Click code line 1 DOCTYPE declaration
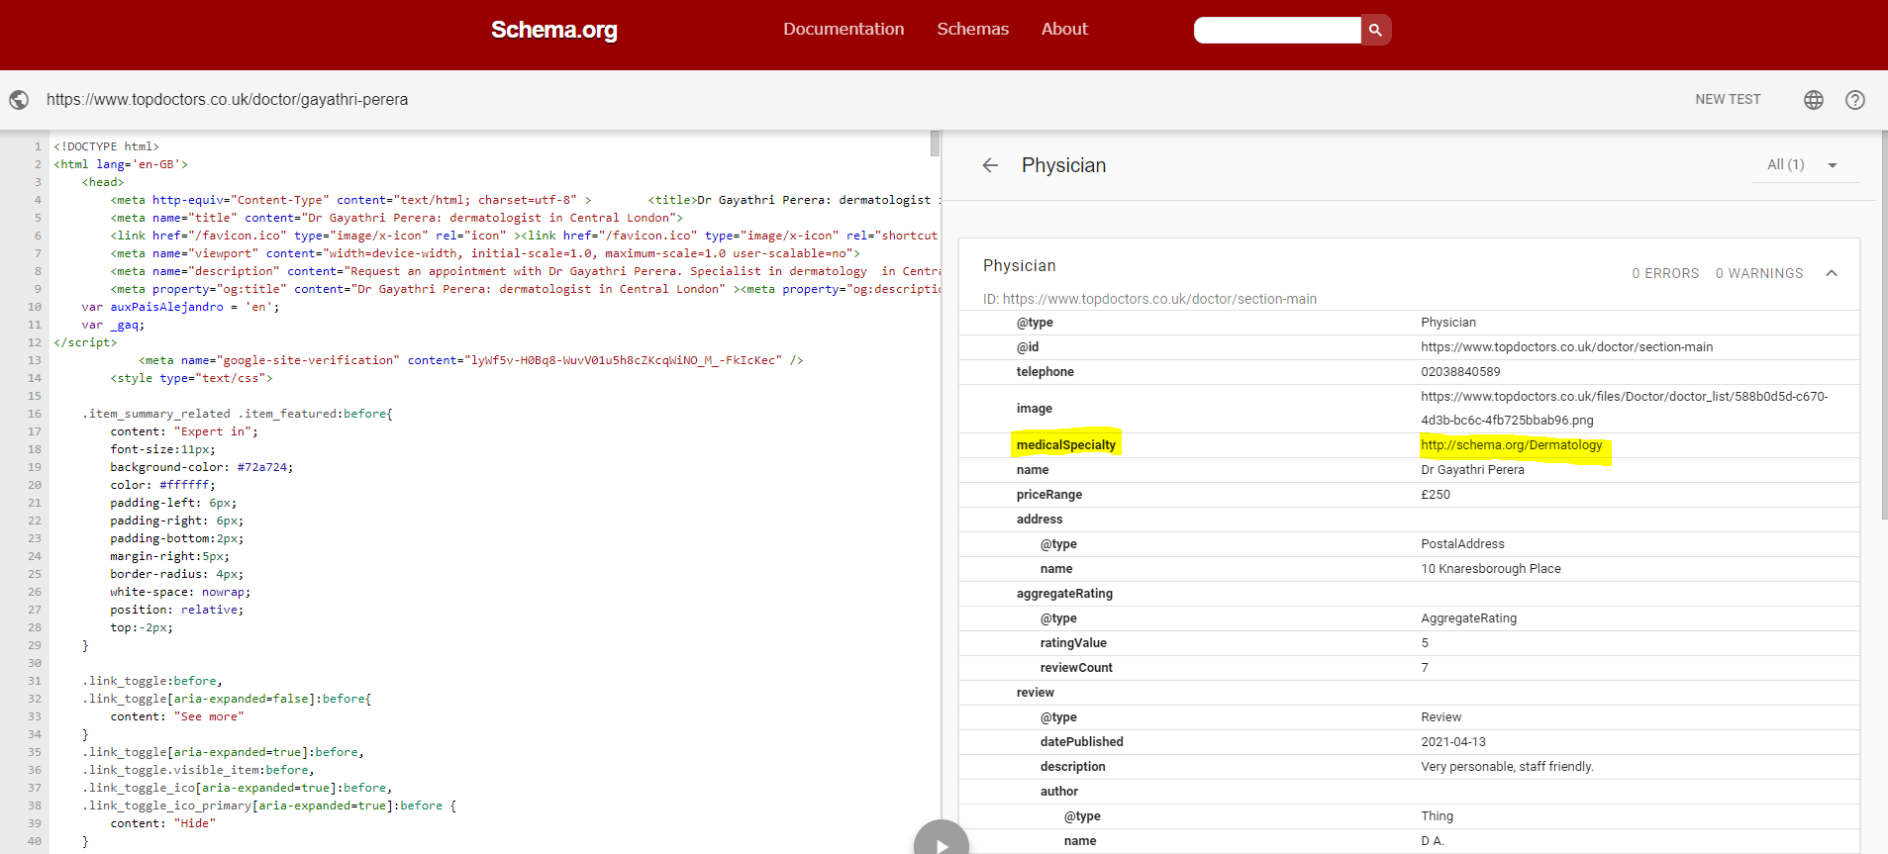The image size is (1888, 854). (x=106, y=146)
